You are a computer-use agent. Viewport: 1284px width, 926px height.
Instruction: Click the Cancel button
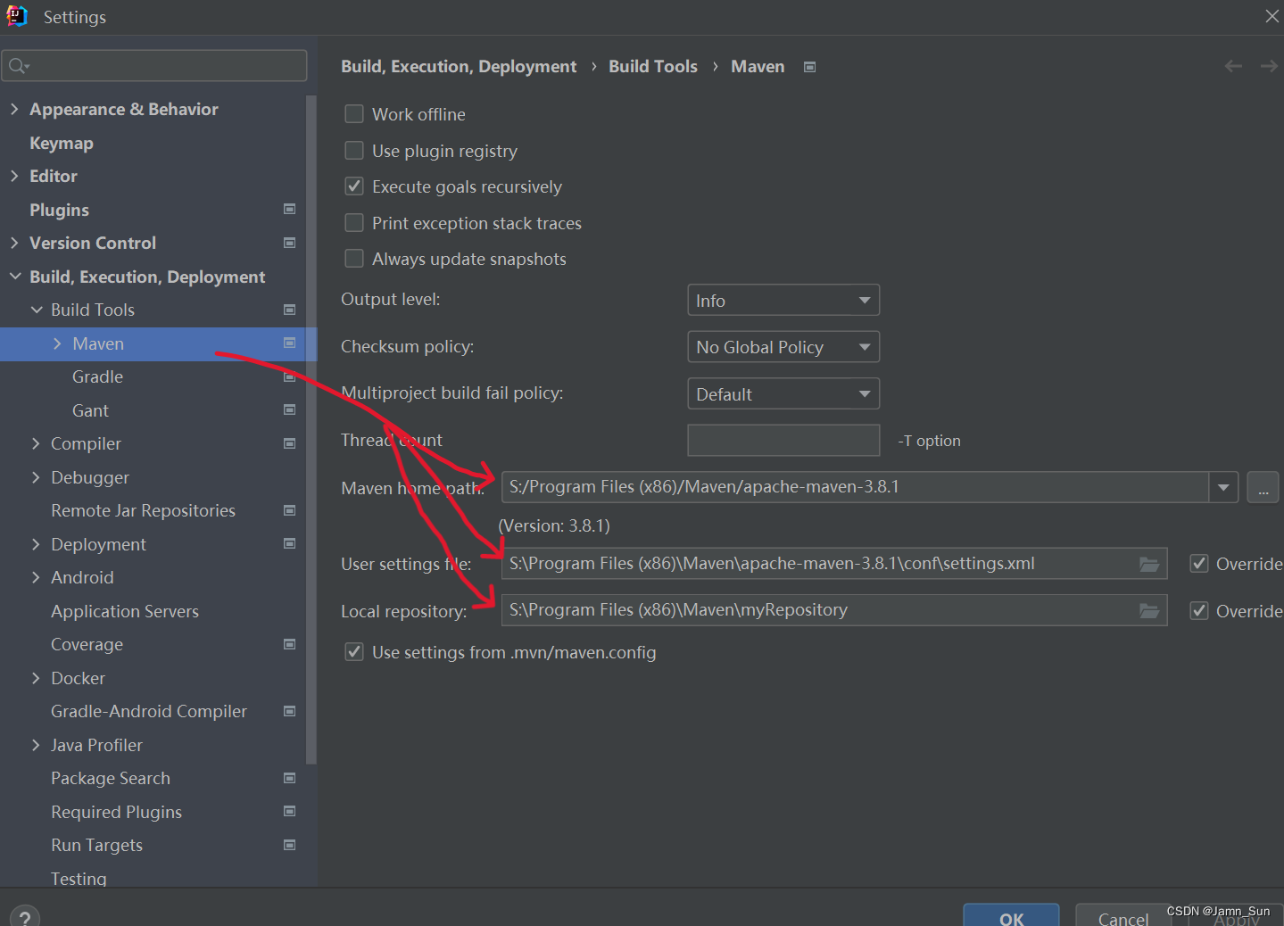(1123, 917)
